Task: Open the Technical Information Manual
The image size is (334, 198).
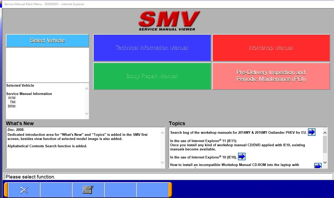Action: pyautogui.click(x=152, y=48)
